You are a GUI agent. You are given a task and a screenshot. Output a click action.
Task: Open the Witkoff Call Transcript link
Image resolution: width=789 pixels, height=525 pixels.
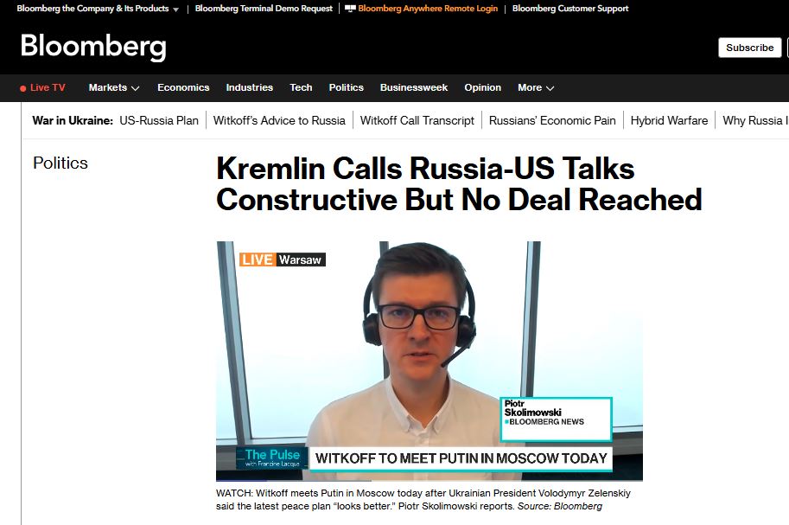coord(417,120)
